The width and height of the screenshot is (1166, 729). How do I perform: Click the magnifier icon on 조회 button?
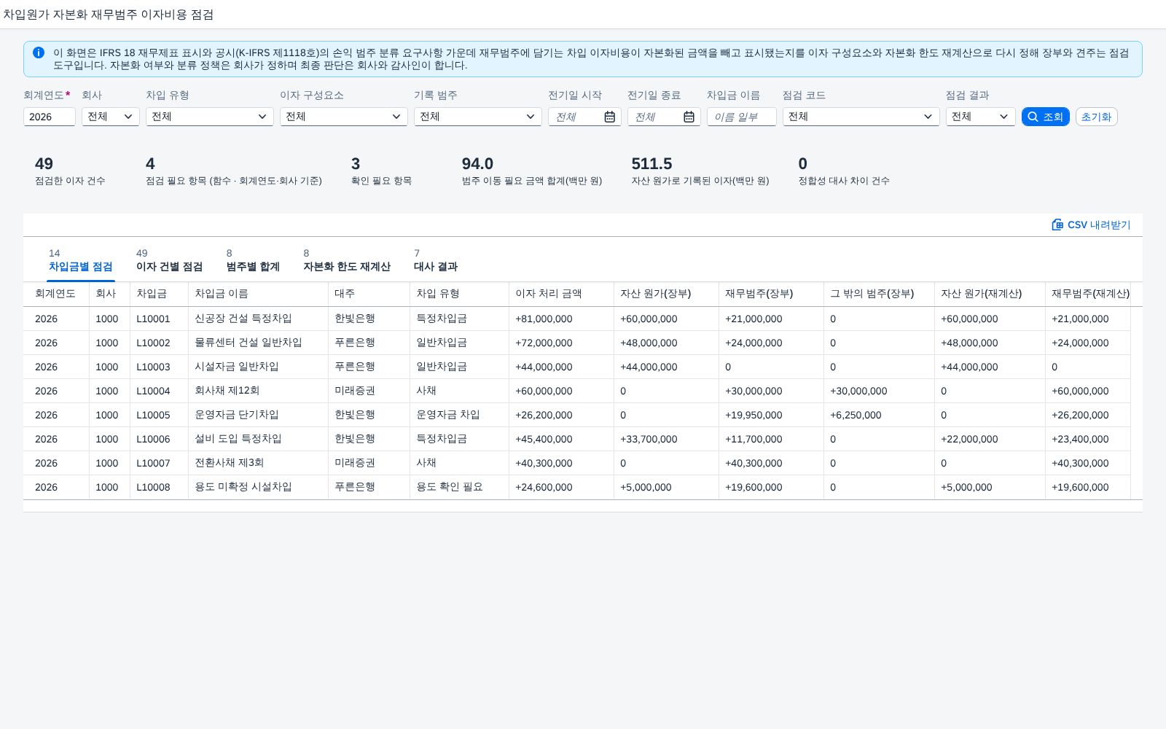pos(1033,117)
